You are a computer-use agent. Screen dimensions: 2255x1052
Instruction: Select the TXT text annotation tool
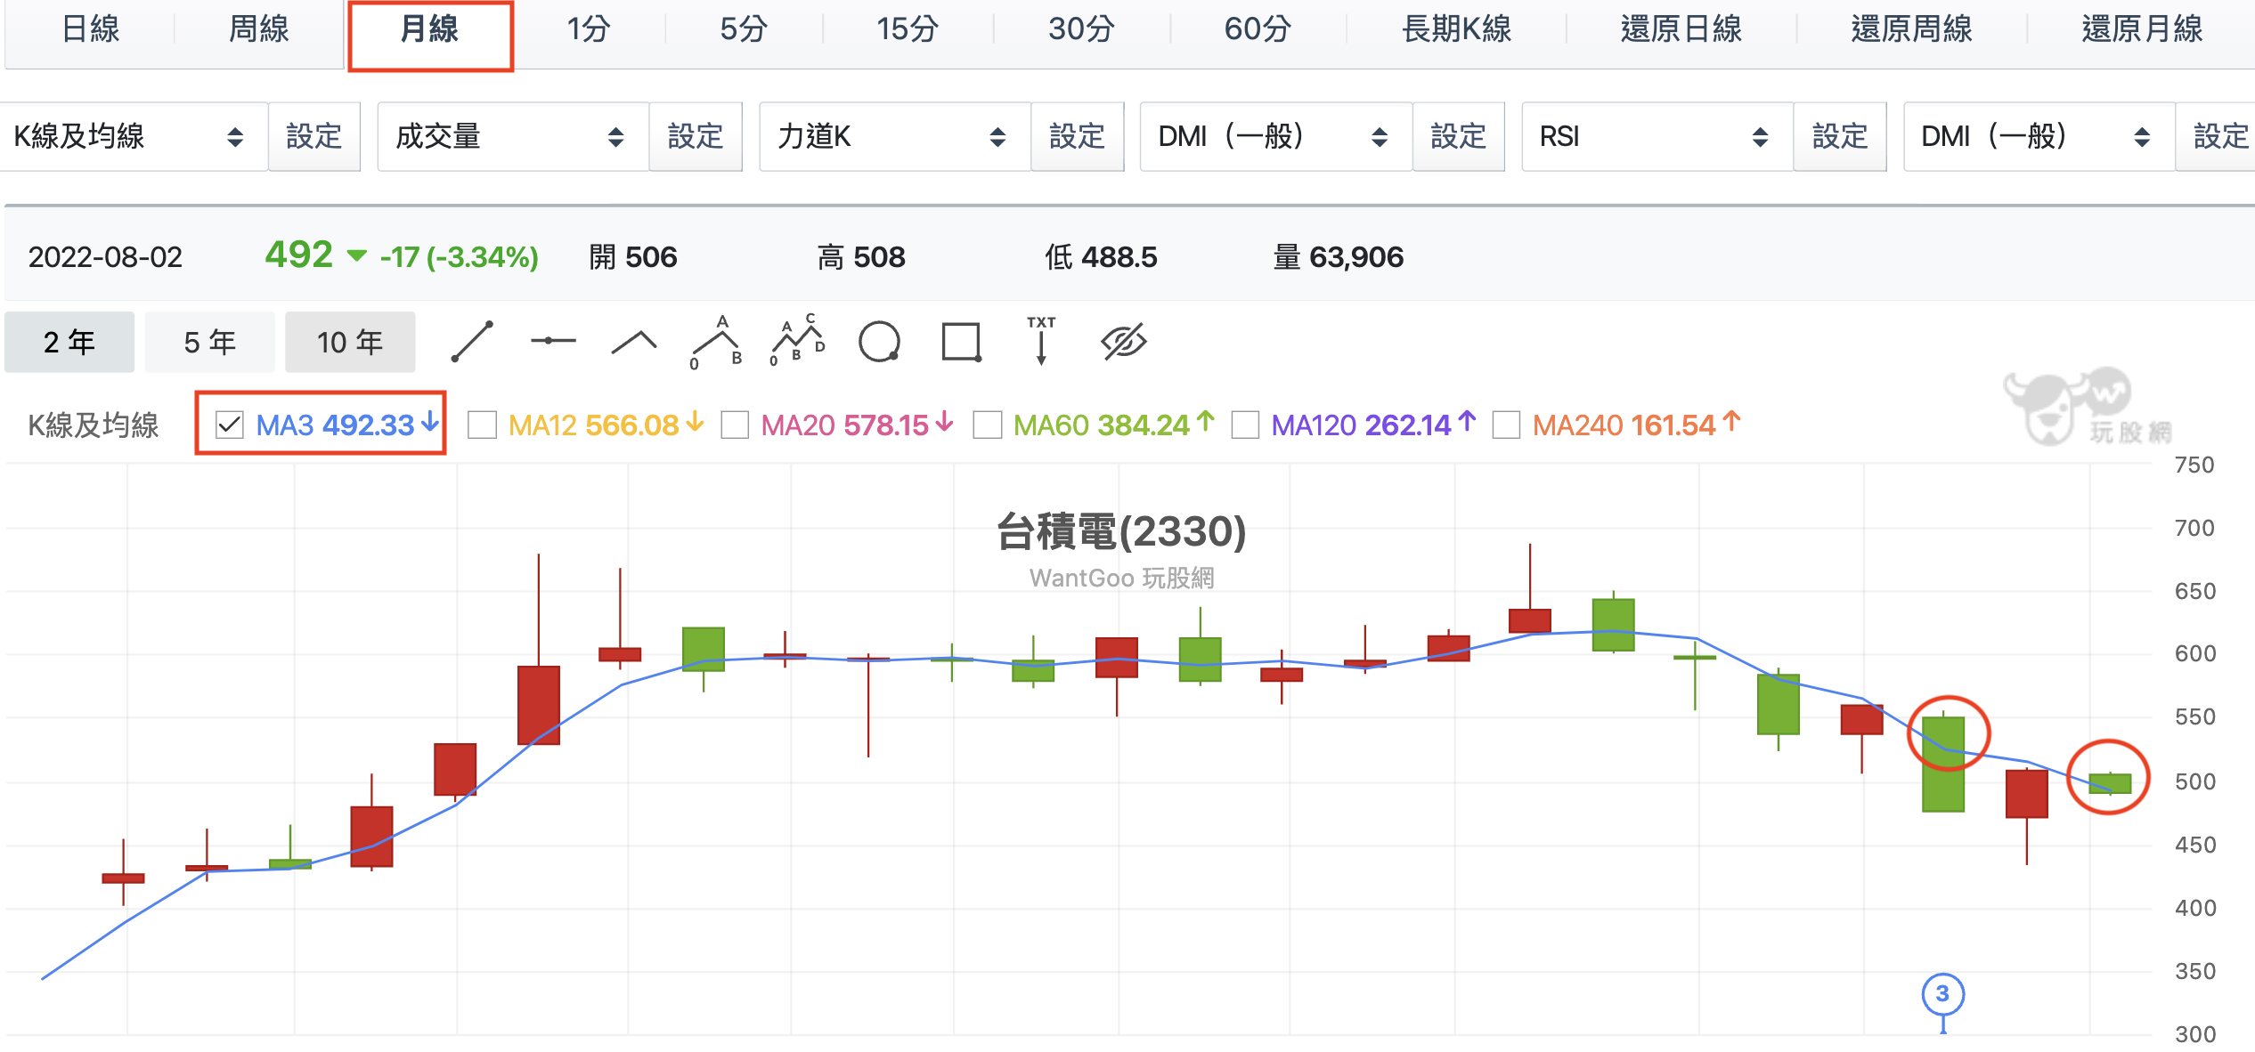1041,342
